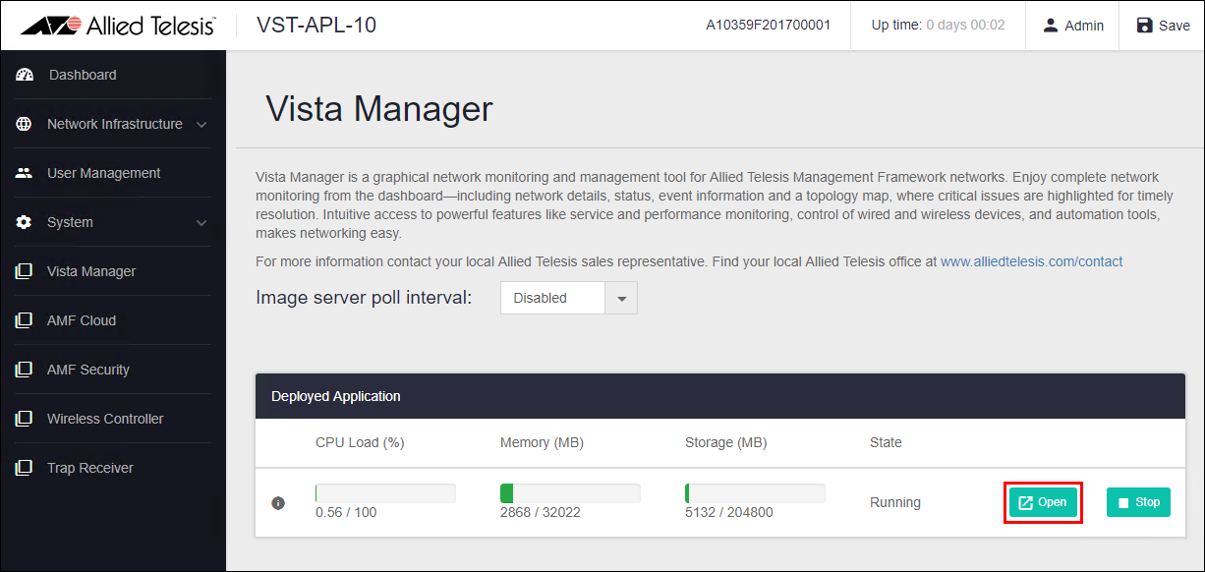The height and width of the screenshot is (572, 1205).
Task: Click the info icon in Deployed Application row
Action: pyautogui.click(x=278, y=503)
